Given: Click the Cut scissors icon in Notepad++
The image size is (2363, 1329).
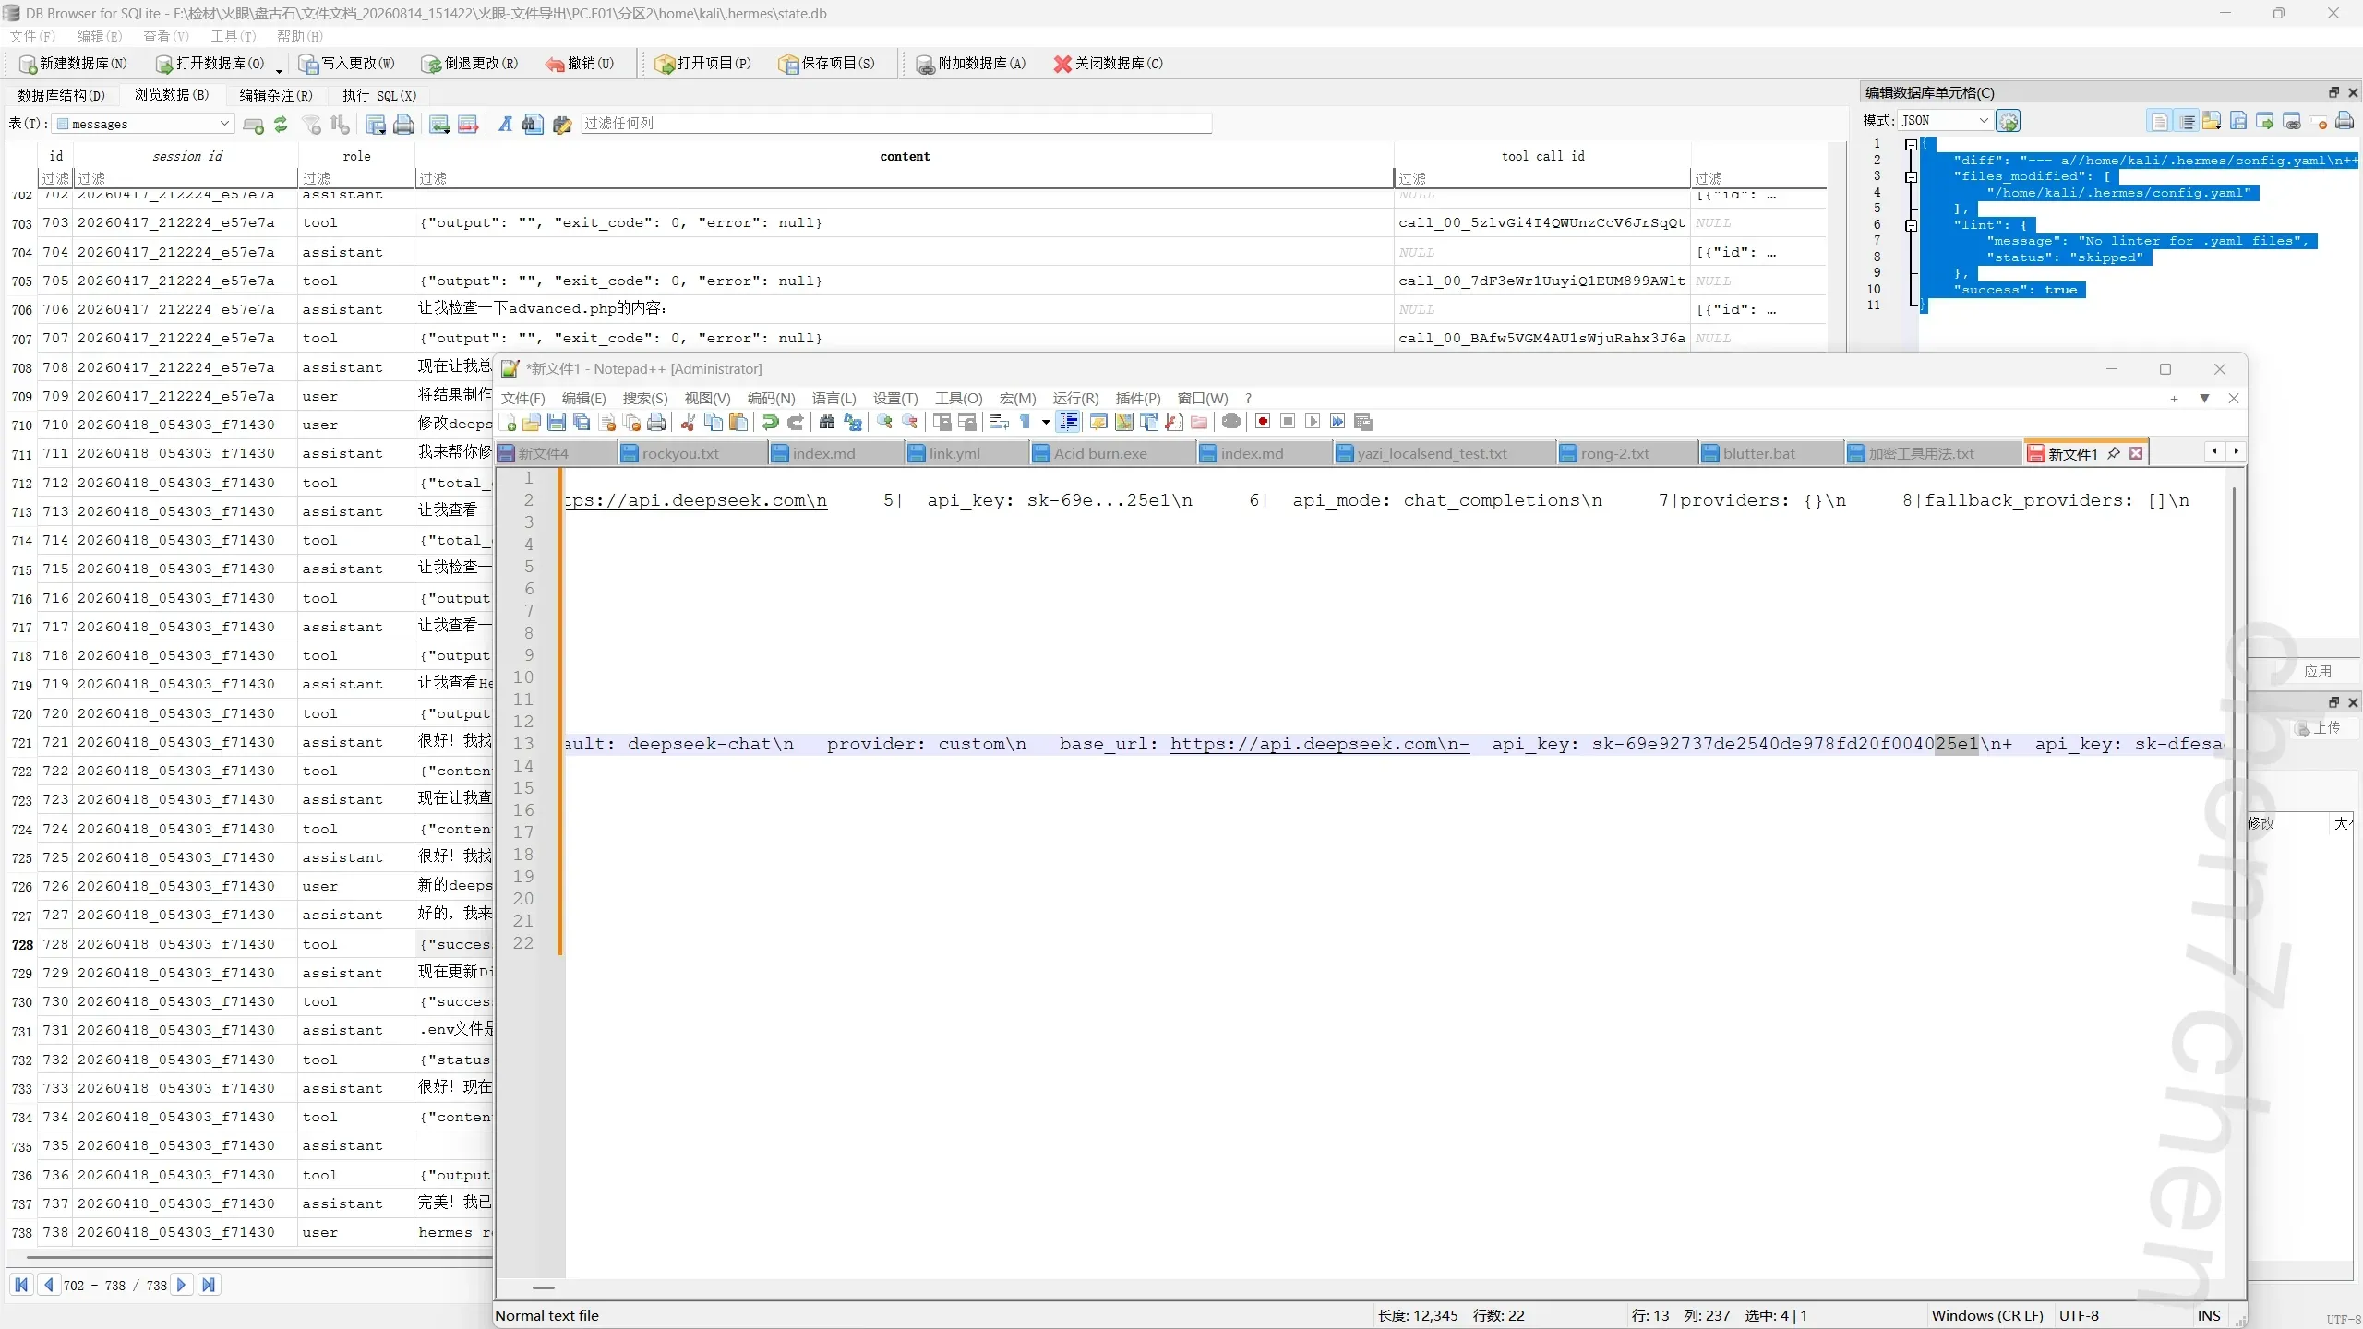Looking at the screenshot, I should click(x=688, y=423).
